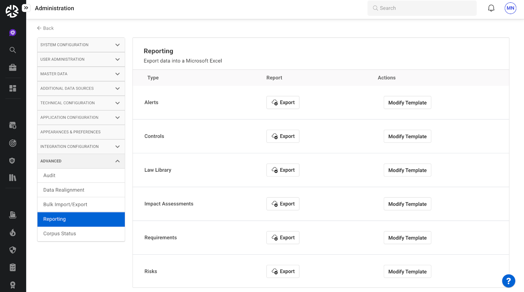Expand the System Configuration section

click(x=81, y=45)
